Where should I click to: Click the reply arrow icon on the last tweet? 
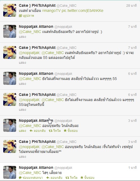pos(48,178)
